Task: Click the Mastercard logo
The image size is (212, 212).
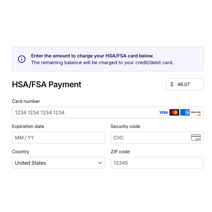Action: click(174, 112)
